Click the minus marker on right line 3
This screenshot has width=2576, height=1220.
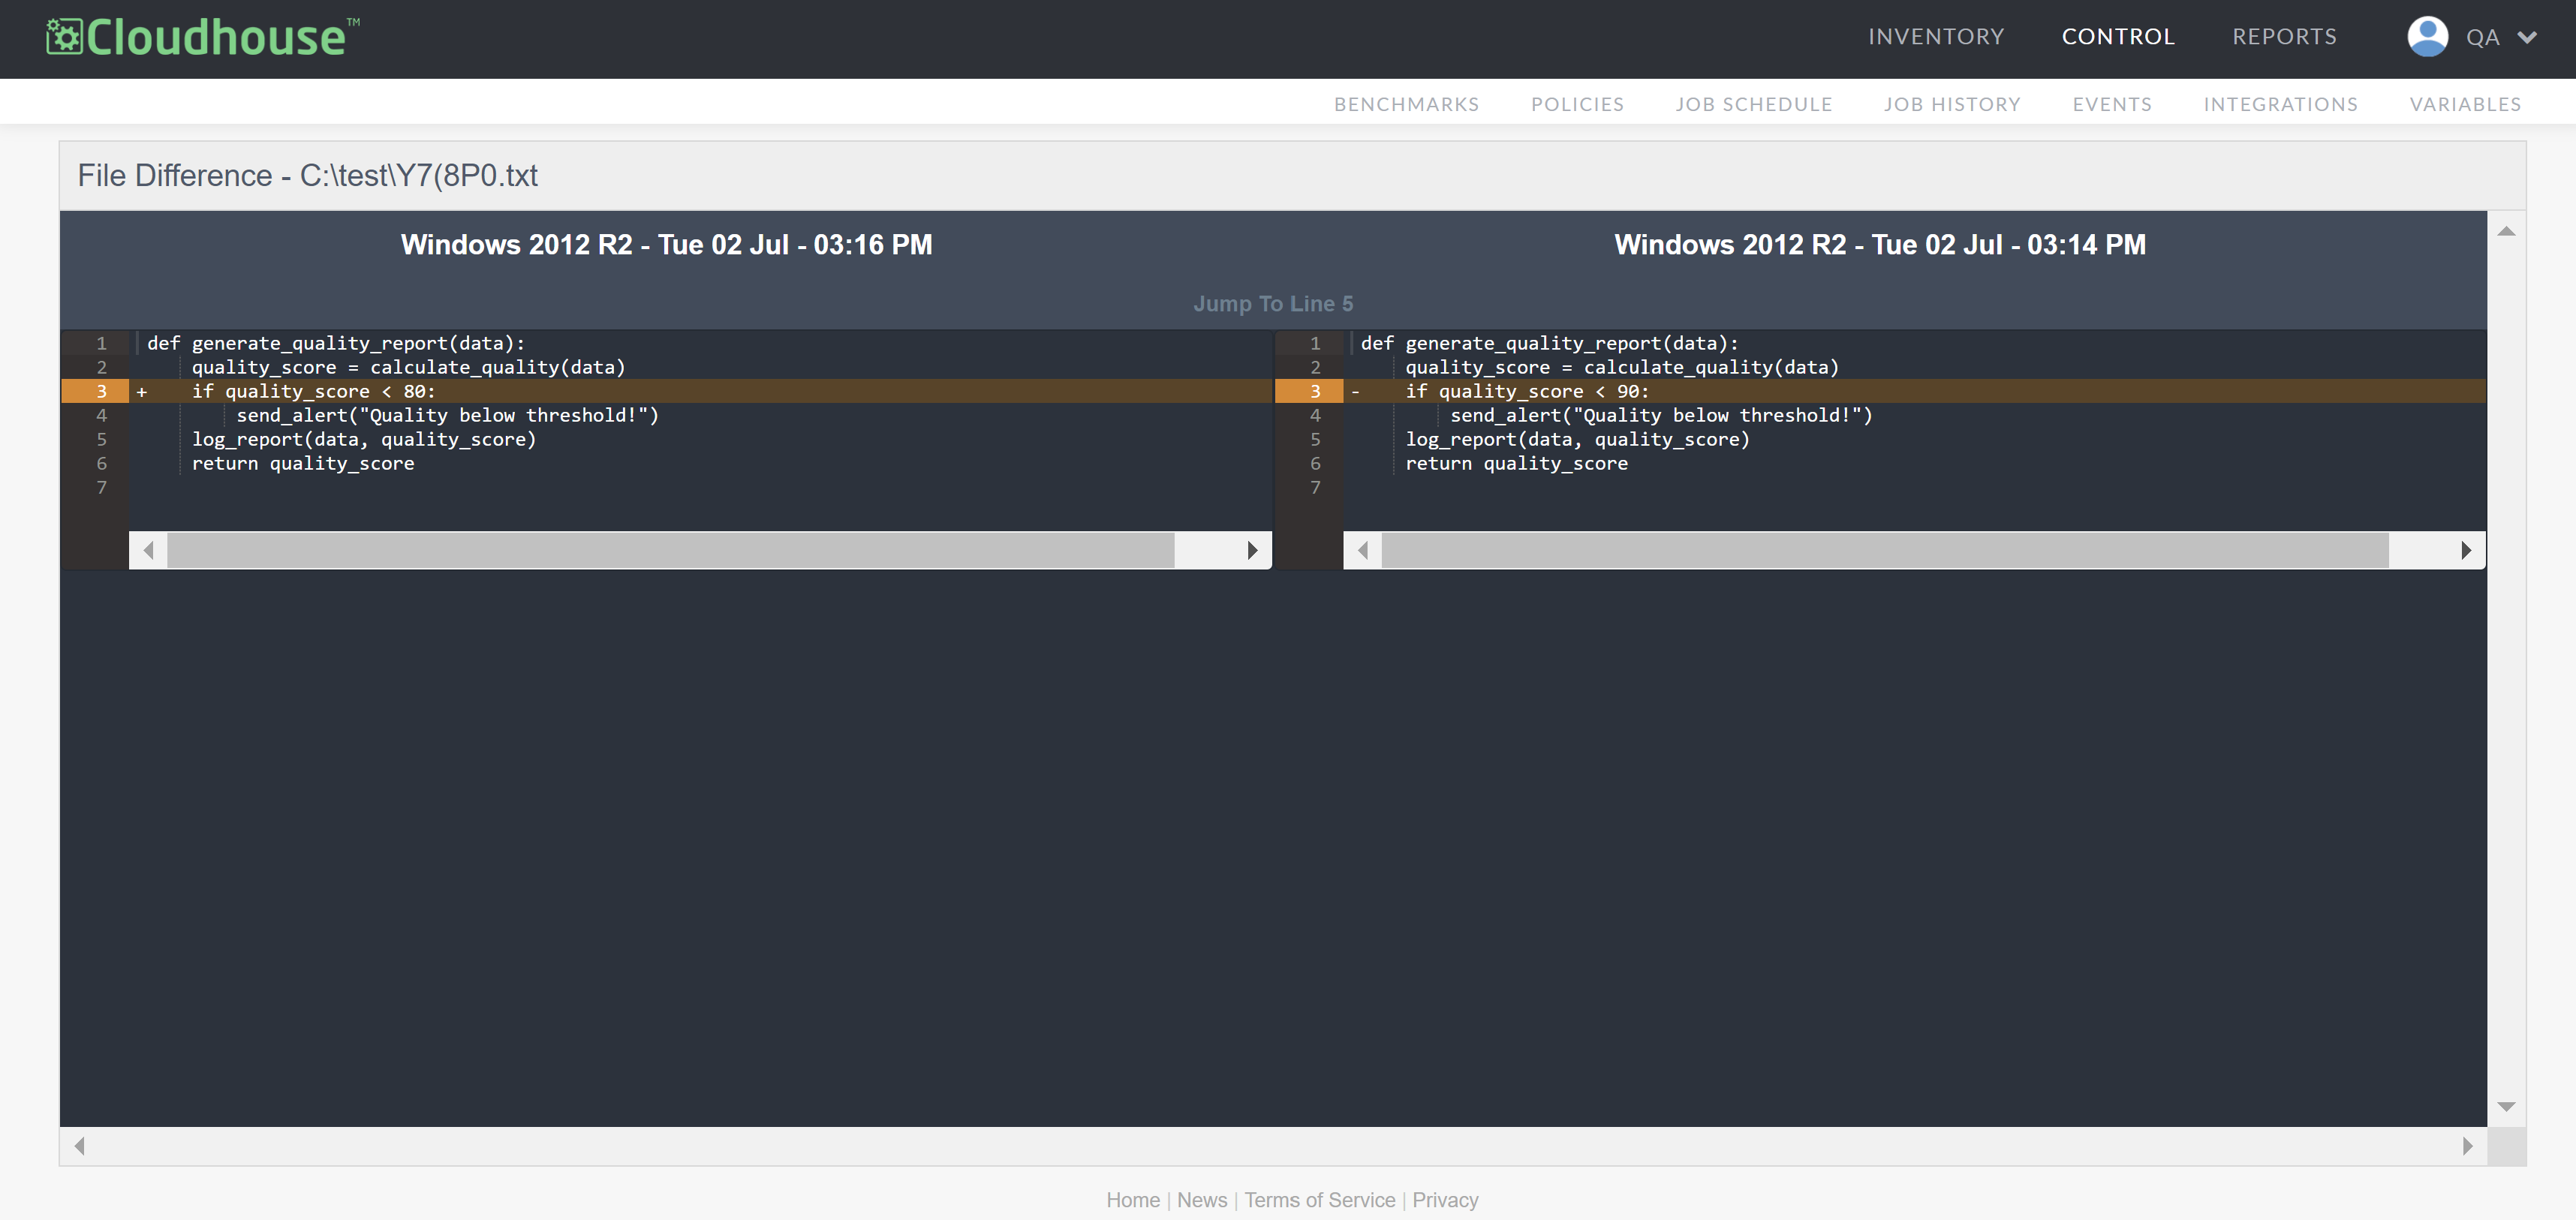tap(1355, 392)
